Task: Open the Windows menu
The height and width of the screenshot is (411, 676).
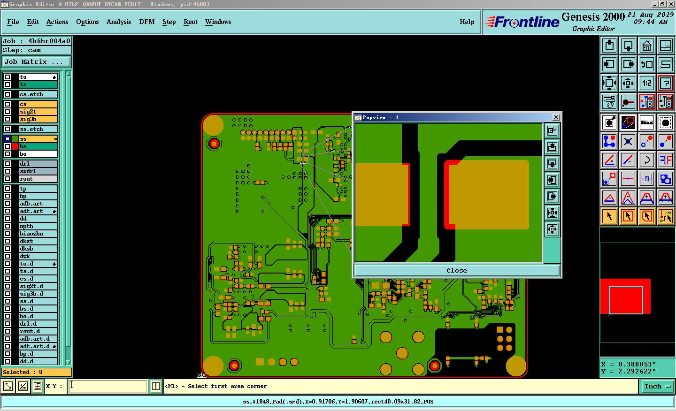Action: coord(218,22)
